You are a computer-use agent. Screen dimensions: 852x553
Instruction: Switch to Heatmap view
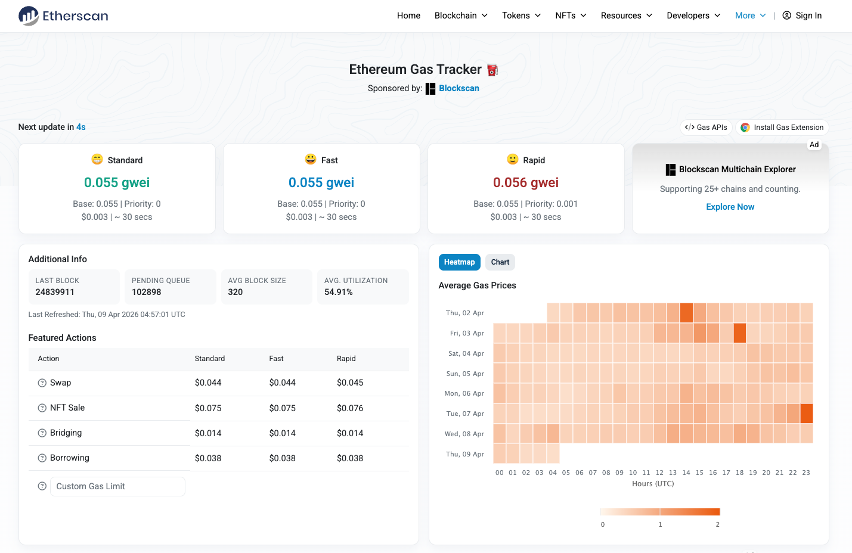(460, 262)
